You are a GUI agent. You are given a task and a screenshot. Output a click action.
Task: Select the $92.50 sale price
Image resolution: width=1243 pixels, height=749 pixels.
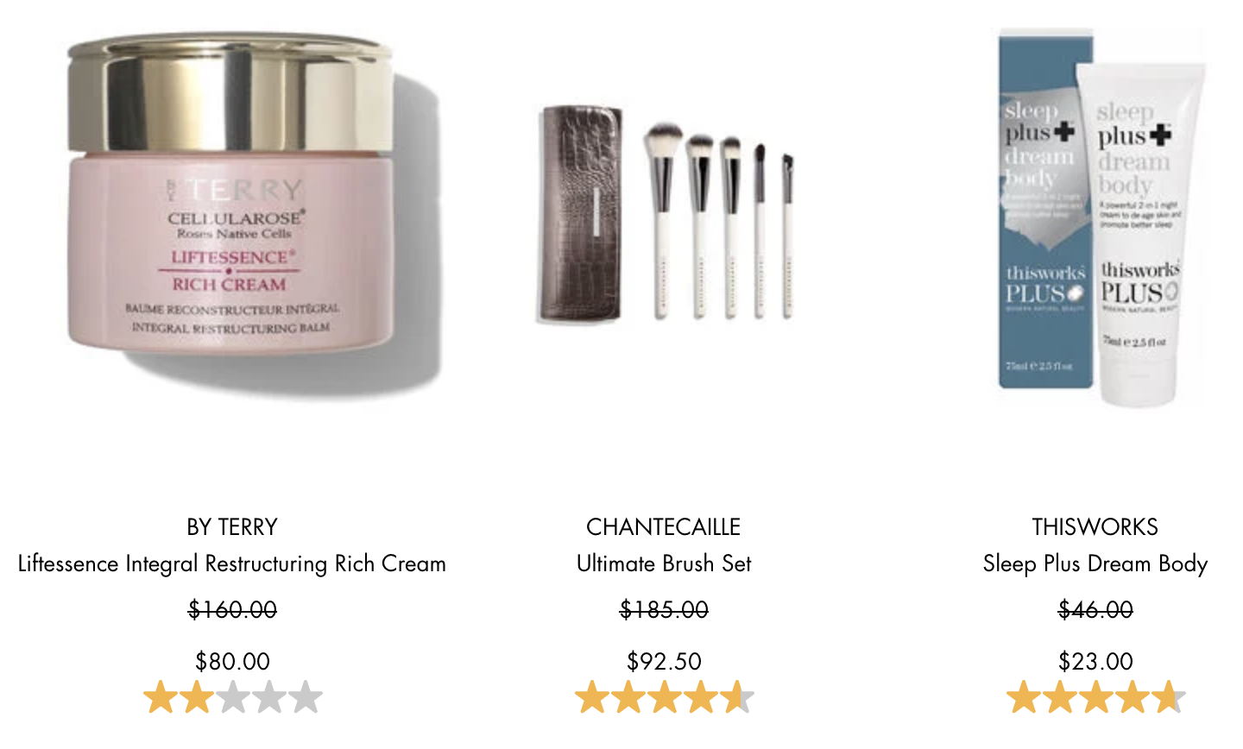(664, 662)
